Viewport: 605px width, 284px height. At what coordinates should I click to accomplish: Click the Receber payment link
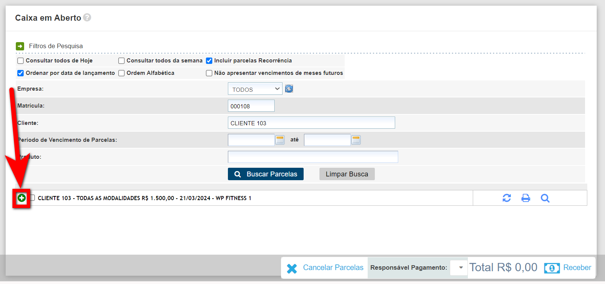tap(577, 267)
